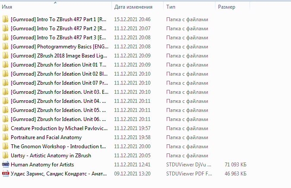Click folder icon of Creature Production by Michael Pavlovich
Viewport: 291px width, 188px height.
tap(5, 128)
